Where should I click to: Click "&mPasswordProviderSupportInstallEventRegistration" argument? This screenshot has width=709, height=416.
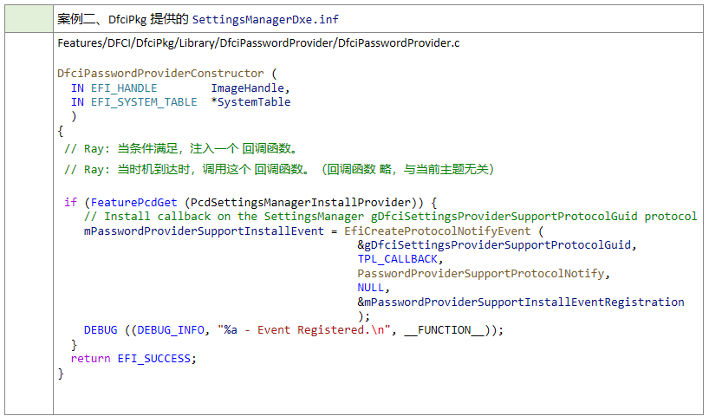tap(521, 302)
